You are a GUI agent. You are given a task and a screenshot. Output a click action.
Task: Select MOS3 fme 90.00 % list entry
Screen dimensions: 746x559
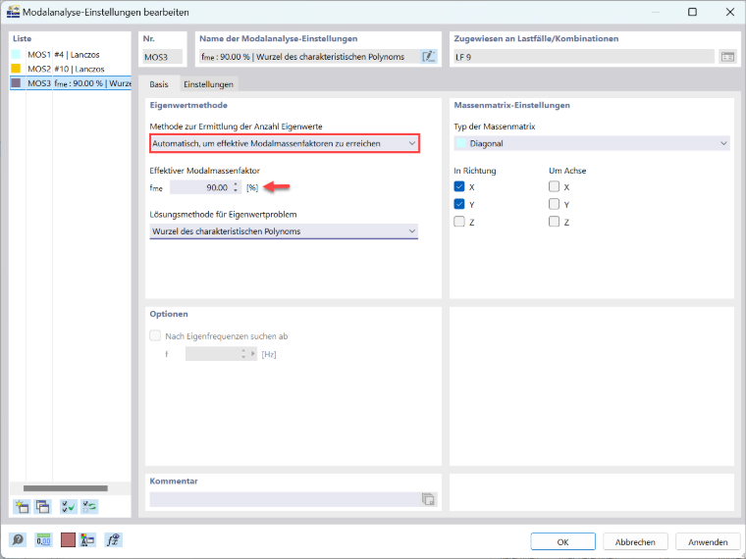pyautogui.click(x=71, y=83)
